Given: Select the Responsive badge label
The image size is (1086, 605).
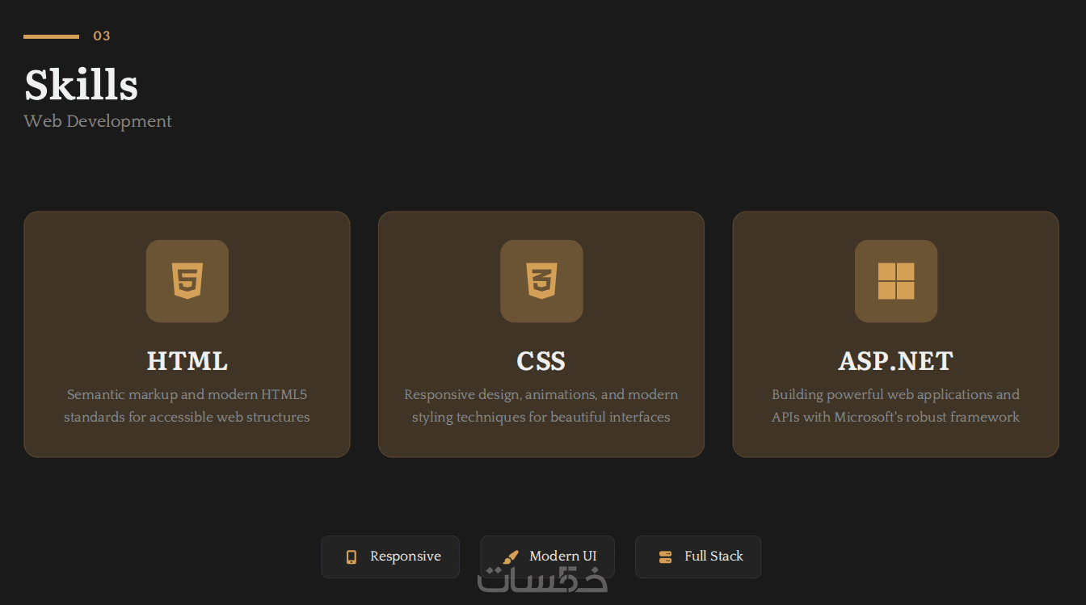Looking at the screenshot, I should pos(405,557).
